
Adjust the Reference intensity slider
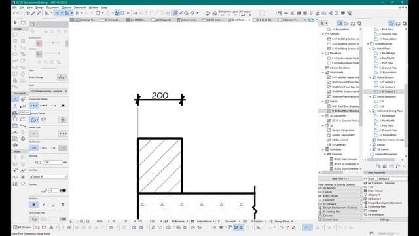[53, 43]
